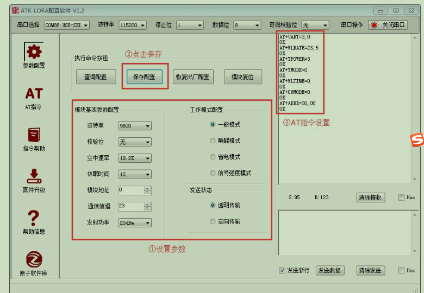Click send area scrollbar up arrow
The width and height of the screenshot is (424, 293).
click(415, 215)
